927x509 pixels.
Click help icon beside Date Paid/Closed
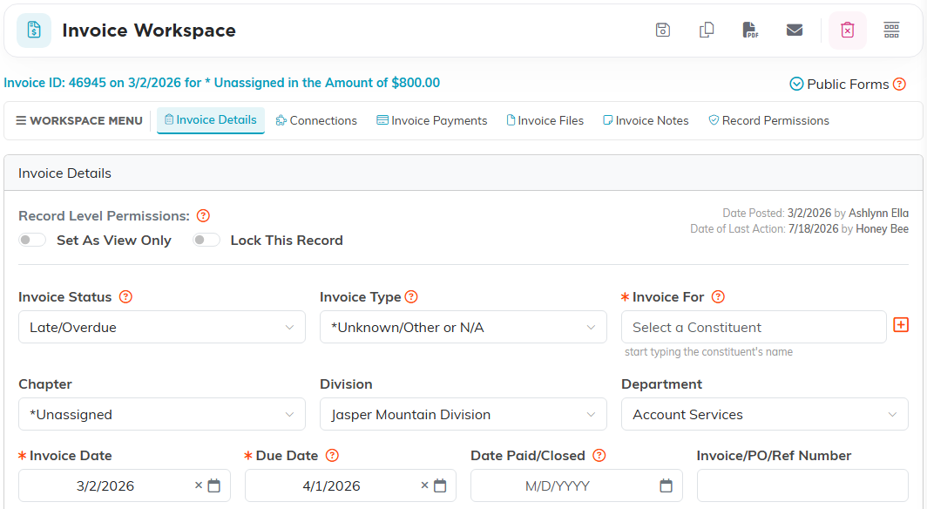[x=599, y=455]
